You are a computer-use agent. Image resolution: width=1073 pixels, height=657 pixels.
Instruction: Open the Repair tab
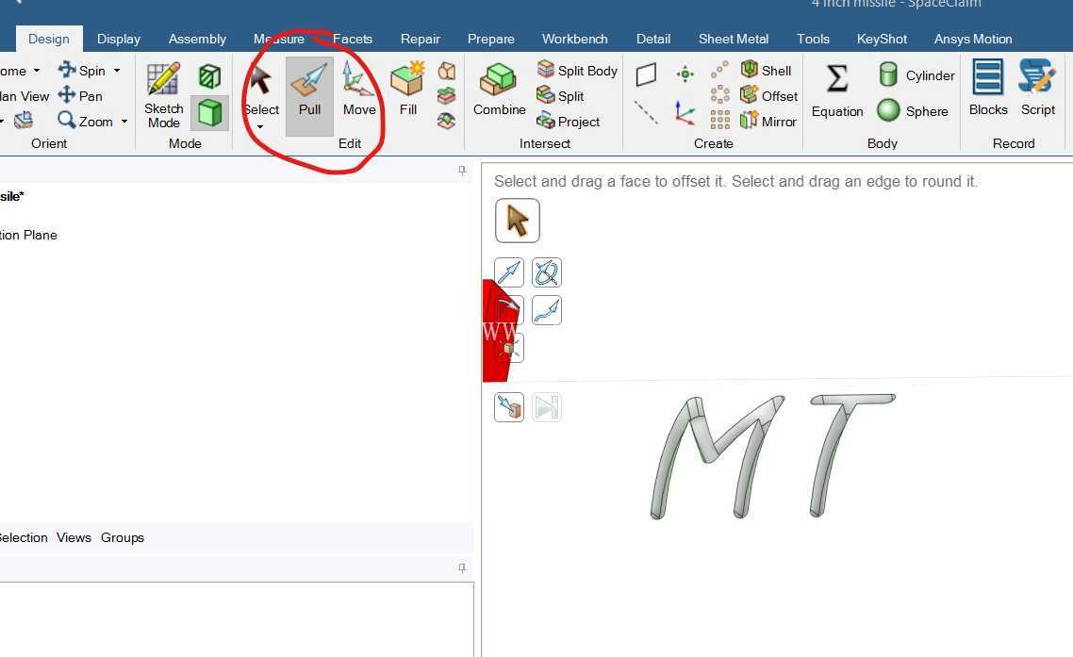click(x=421, y=39)
